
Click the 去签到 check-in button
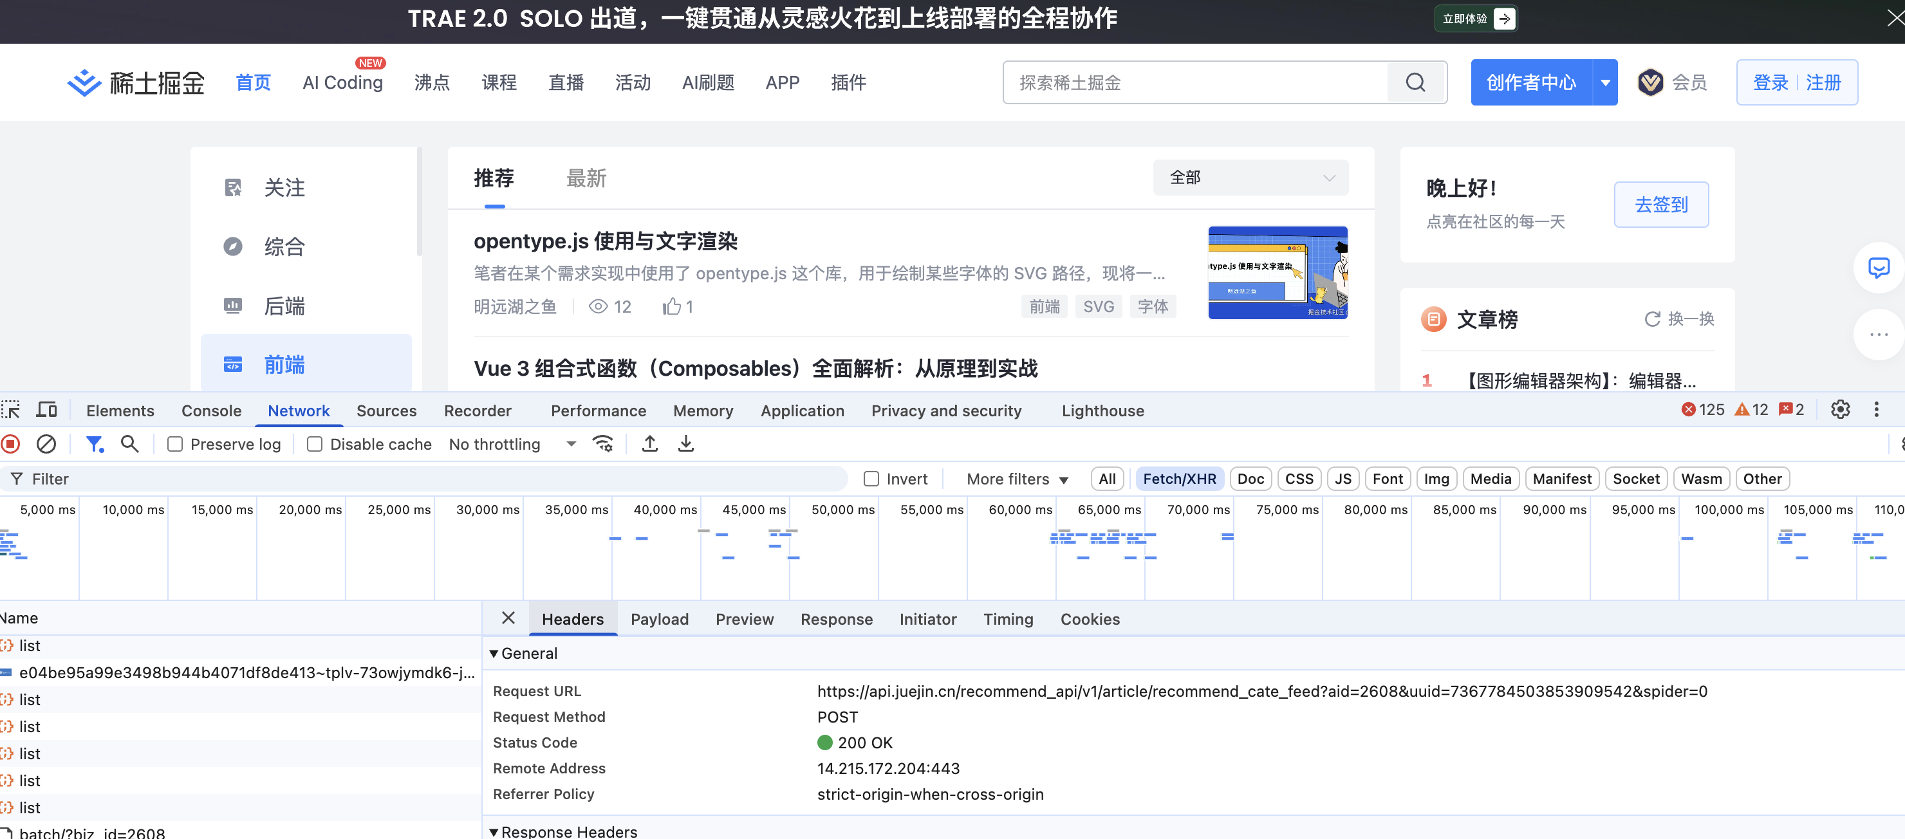(x=1660, y=205)
